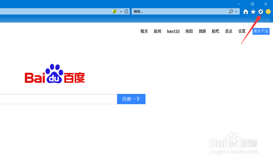The image size is (273, 161).
Task: Open the 地图 maps link
Action: pyautogui.click(x=189, y=31)
